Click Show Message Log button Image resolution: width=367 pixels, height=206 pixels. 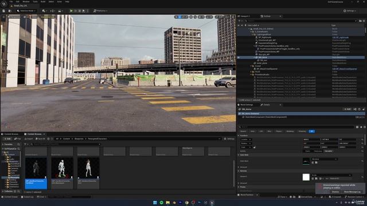click(352, 192)
